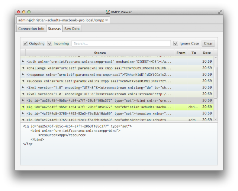
Task: Select the iq aa25c45f to="christian-schudts-macbo" stanza
Action: (99, 107)
